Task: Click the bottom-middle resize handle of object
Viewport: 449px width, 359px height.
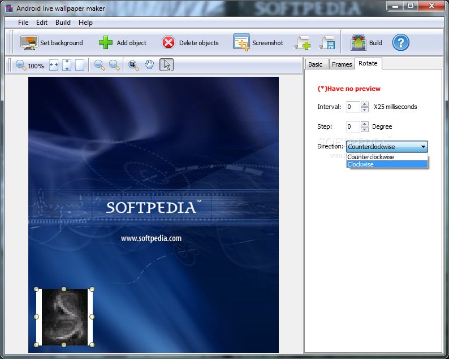Action: 64,345
